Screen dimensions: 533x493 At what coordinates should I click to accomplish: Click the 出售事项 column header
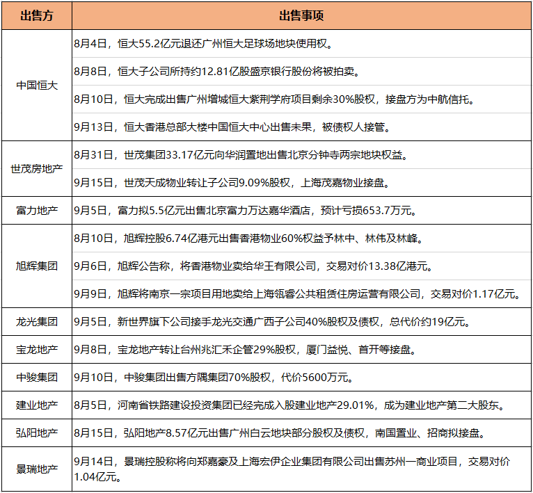coord(301,15)
